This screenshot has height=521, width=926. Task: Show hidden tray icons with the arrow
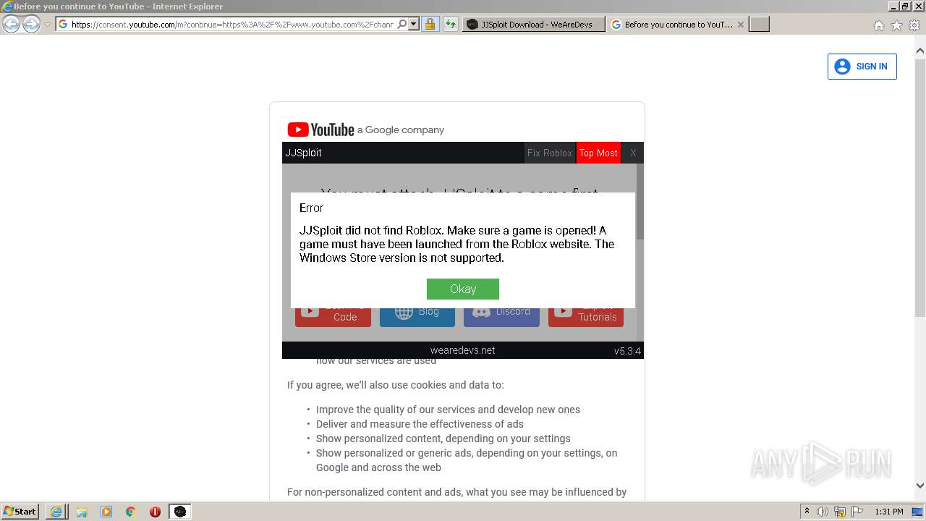click(807, 511)
